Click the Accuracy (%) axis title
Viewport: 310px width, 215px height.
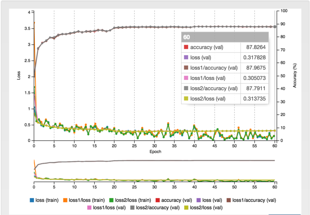(295, 75)
